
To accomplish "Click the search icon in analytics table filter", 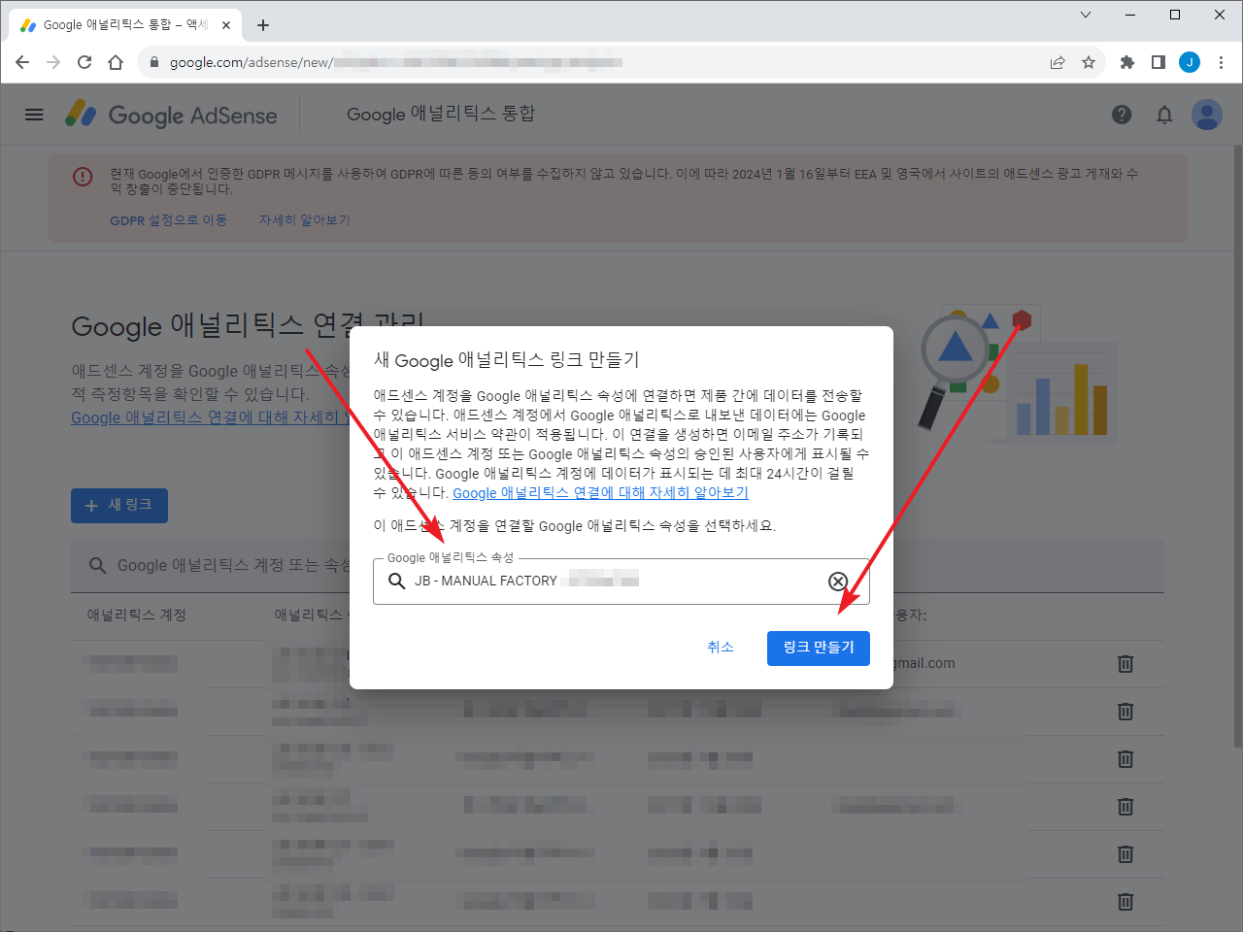I will [97, 565].
